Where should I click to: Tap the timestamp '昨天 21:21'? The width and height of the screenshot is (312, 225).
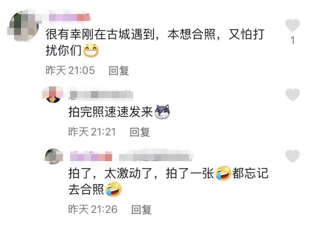pos(92,132)
